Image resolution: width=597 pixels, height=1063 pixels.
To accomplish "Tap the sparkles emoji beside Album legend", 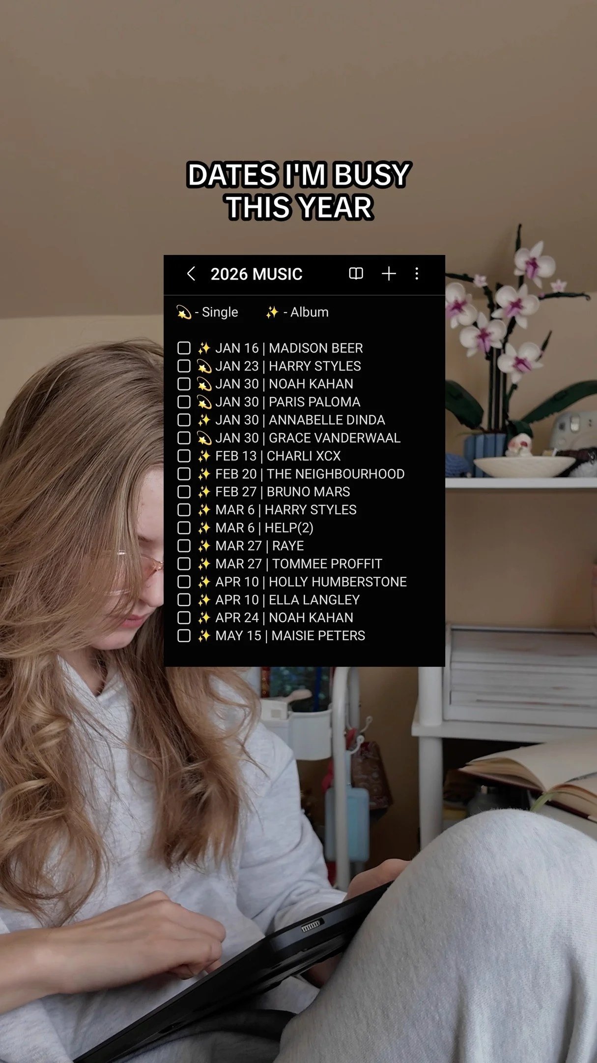I will pos(272,312).
